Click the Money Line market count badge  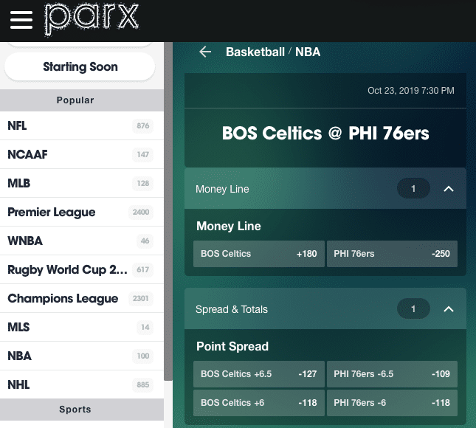[413, 188]
